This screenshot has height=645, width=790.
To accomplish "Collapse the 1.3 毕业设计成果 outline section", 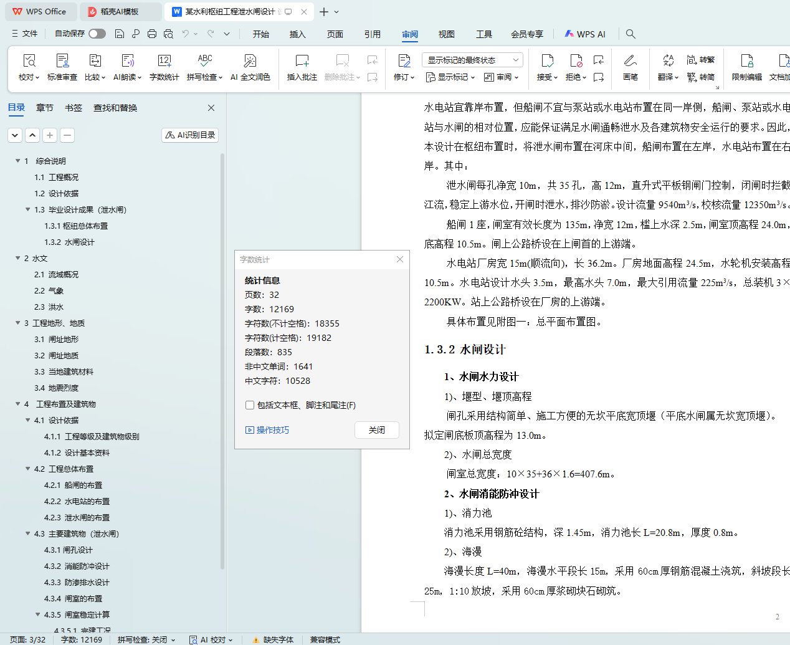I will click(28, 209).
